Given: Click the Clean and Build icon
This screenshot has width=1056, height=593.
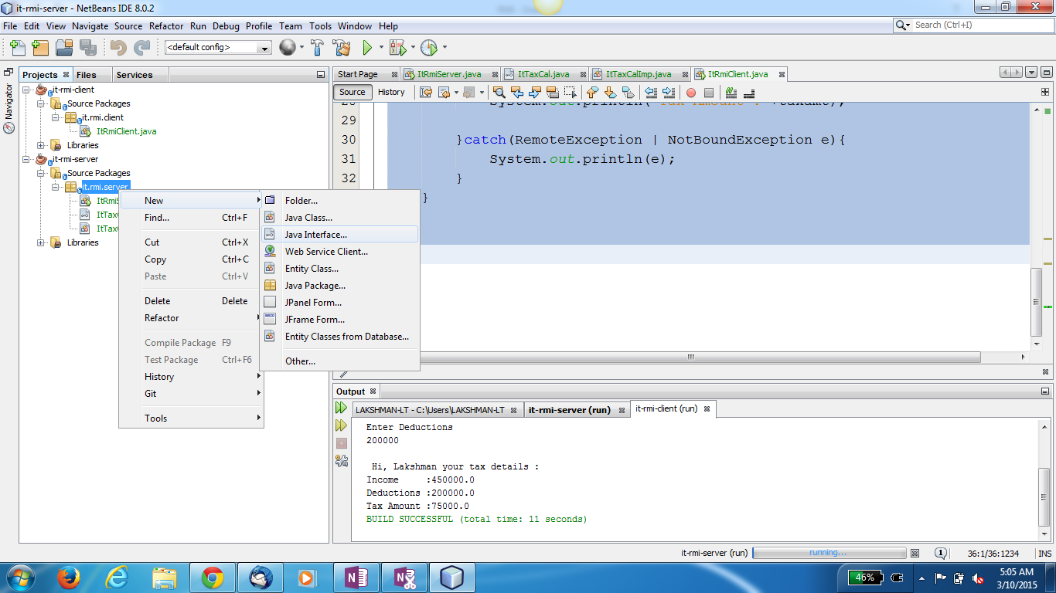Looking at the screenshot, I should pos(342,48).
